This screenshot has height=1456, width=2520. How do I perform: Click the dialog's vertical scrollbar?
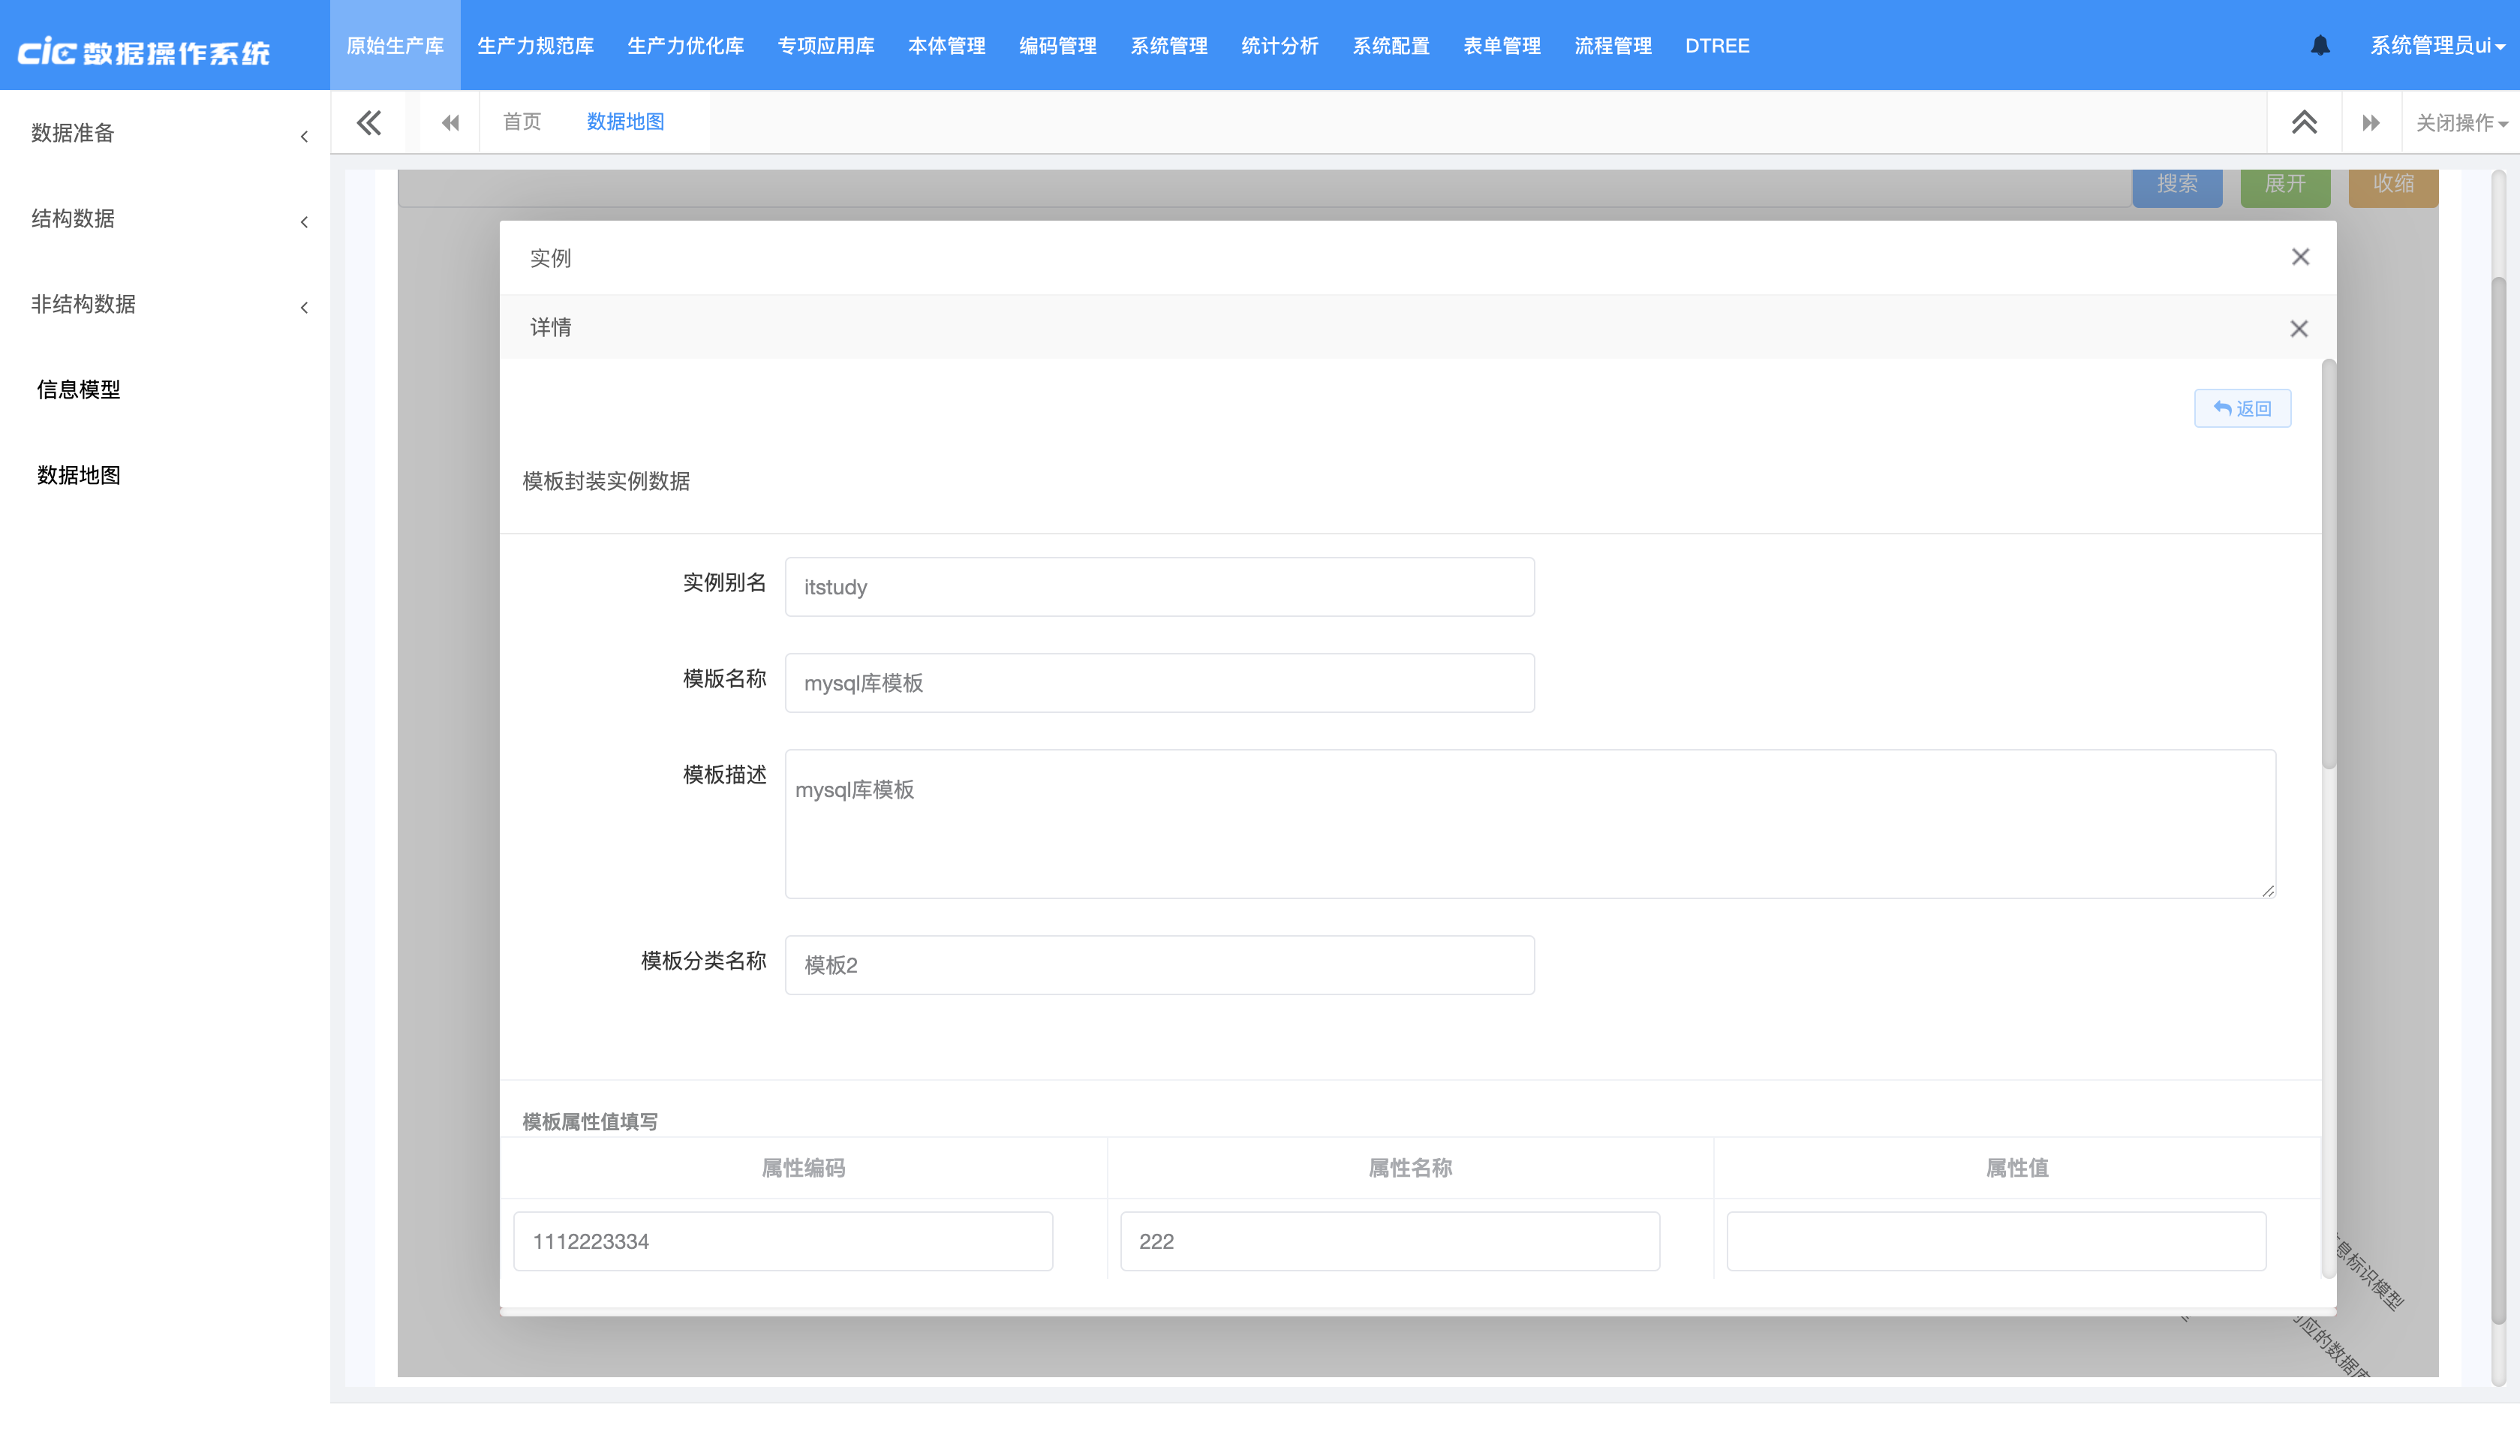2328,565
